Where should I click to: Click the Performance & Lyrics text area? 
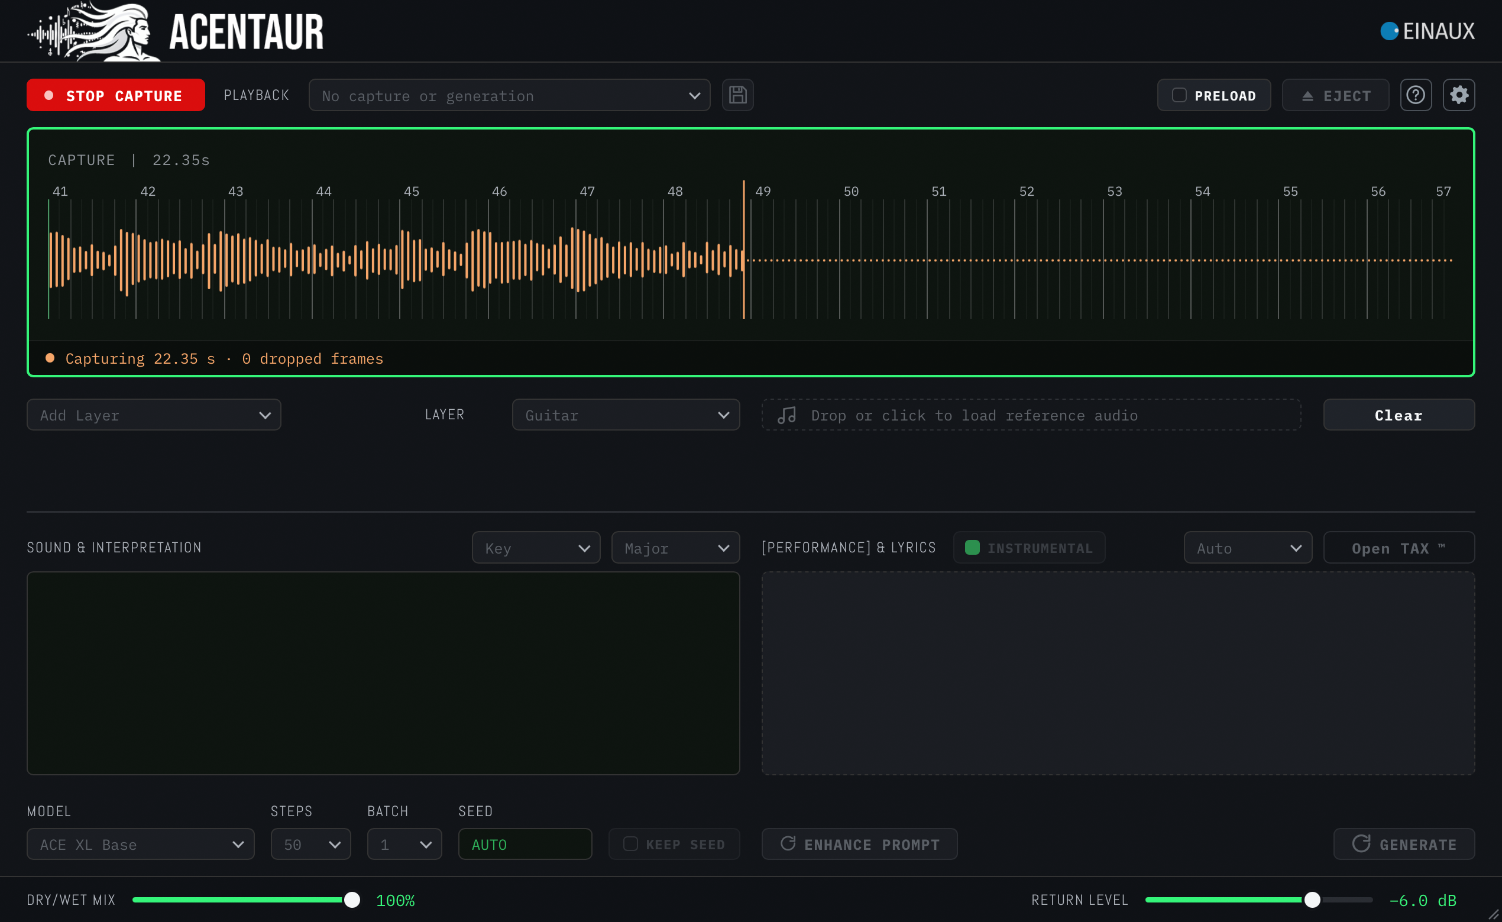point(1118,673)
